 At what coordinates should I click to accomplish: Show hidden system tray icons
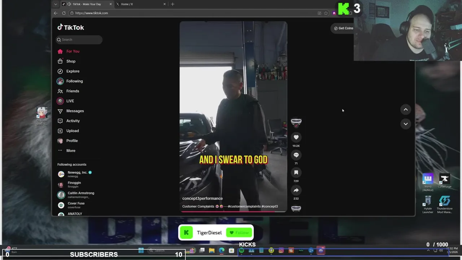click(x=428, y=250)
